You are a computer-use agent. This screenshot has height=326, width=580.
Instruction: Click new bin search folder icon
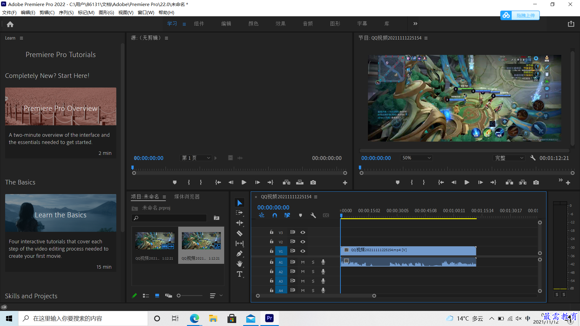click(x=217, y=218)
